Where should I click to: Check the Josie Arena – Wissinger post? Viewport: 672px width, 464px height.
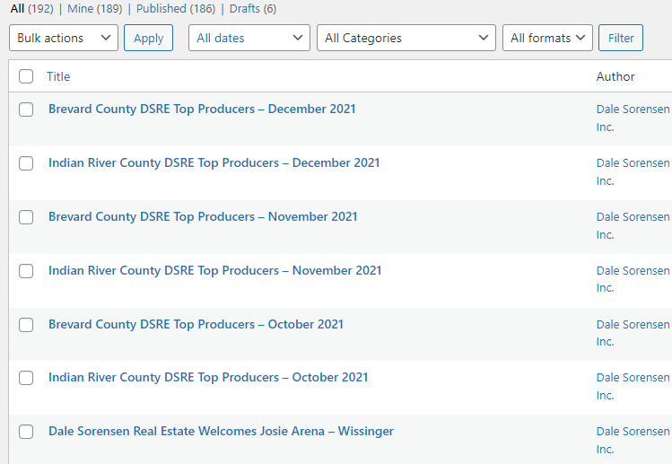click(x=26, y=432)
